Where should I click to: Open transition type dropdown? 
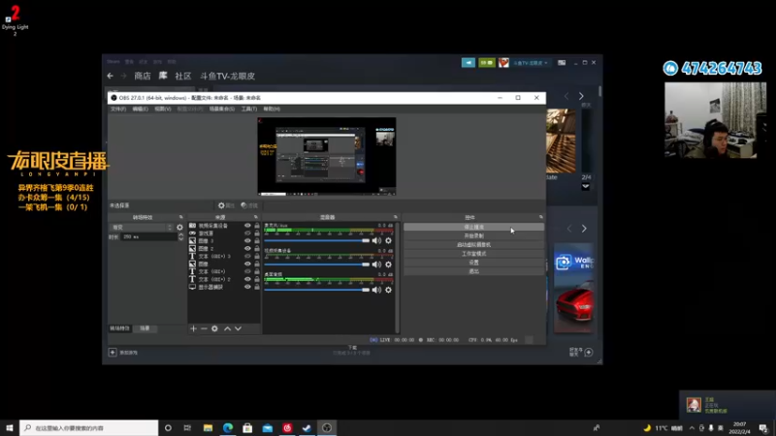coord(141,228)
